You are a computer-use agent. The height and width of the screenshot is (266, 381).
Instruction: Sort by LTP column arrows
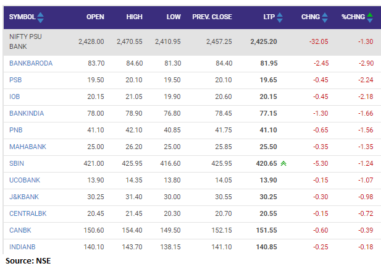point(280,17)
